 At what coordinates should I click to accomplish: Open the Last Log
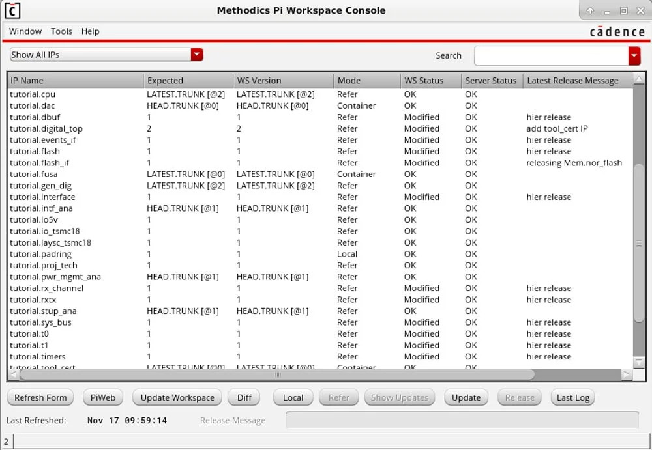point(572,397)
